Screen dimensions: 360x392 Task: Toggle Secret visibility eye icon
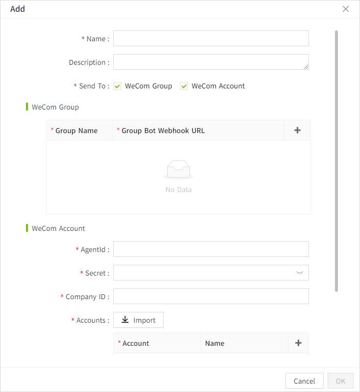(299, 273)
